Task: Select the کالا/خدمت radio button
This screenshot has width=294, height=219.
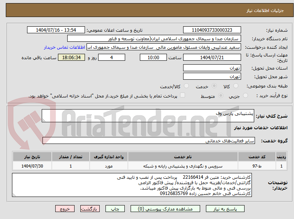Action: tap(186, 86)
